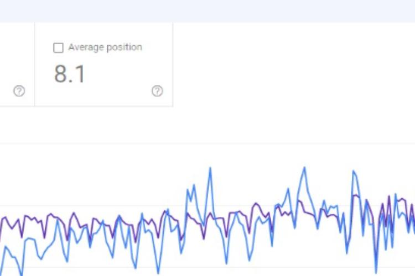The width and height of the screenshot is (415, 276).
Task: Open help icon in Average position card
Action: point(157,91)
